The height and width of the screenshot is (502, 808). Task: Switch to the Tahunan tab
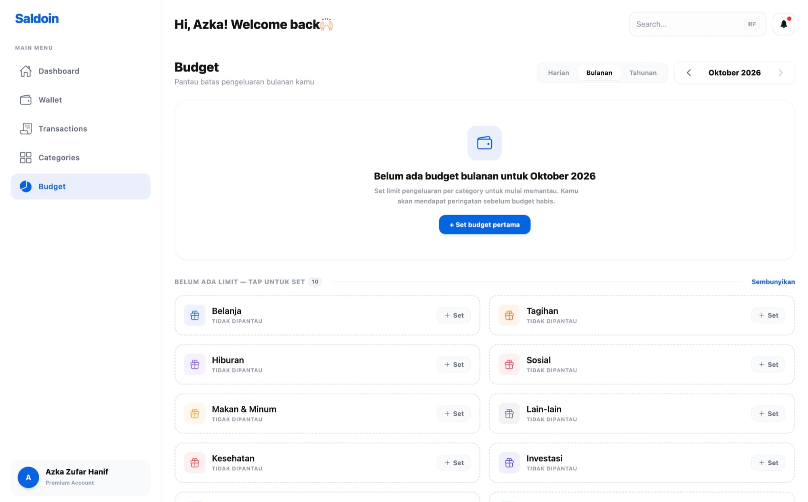click(x=643, y=73)
